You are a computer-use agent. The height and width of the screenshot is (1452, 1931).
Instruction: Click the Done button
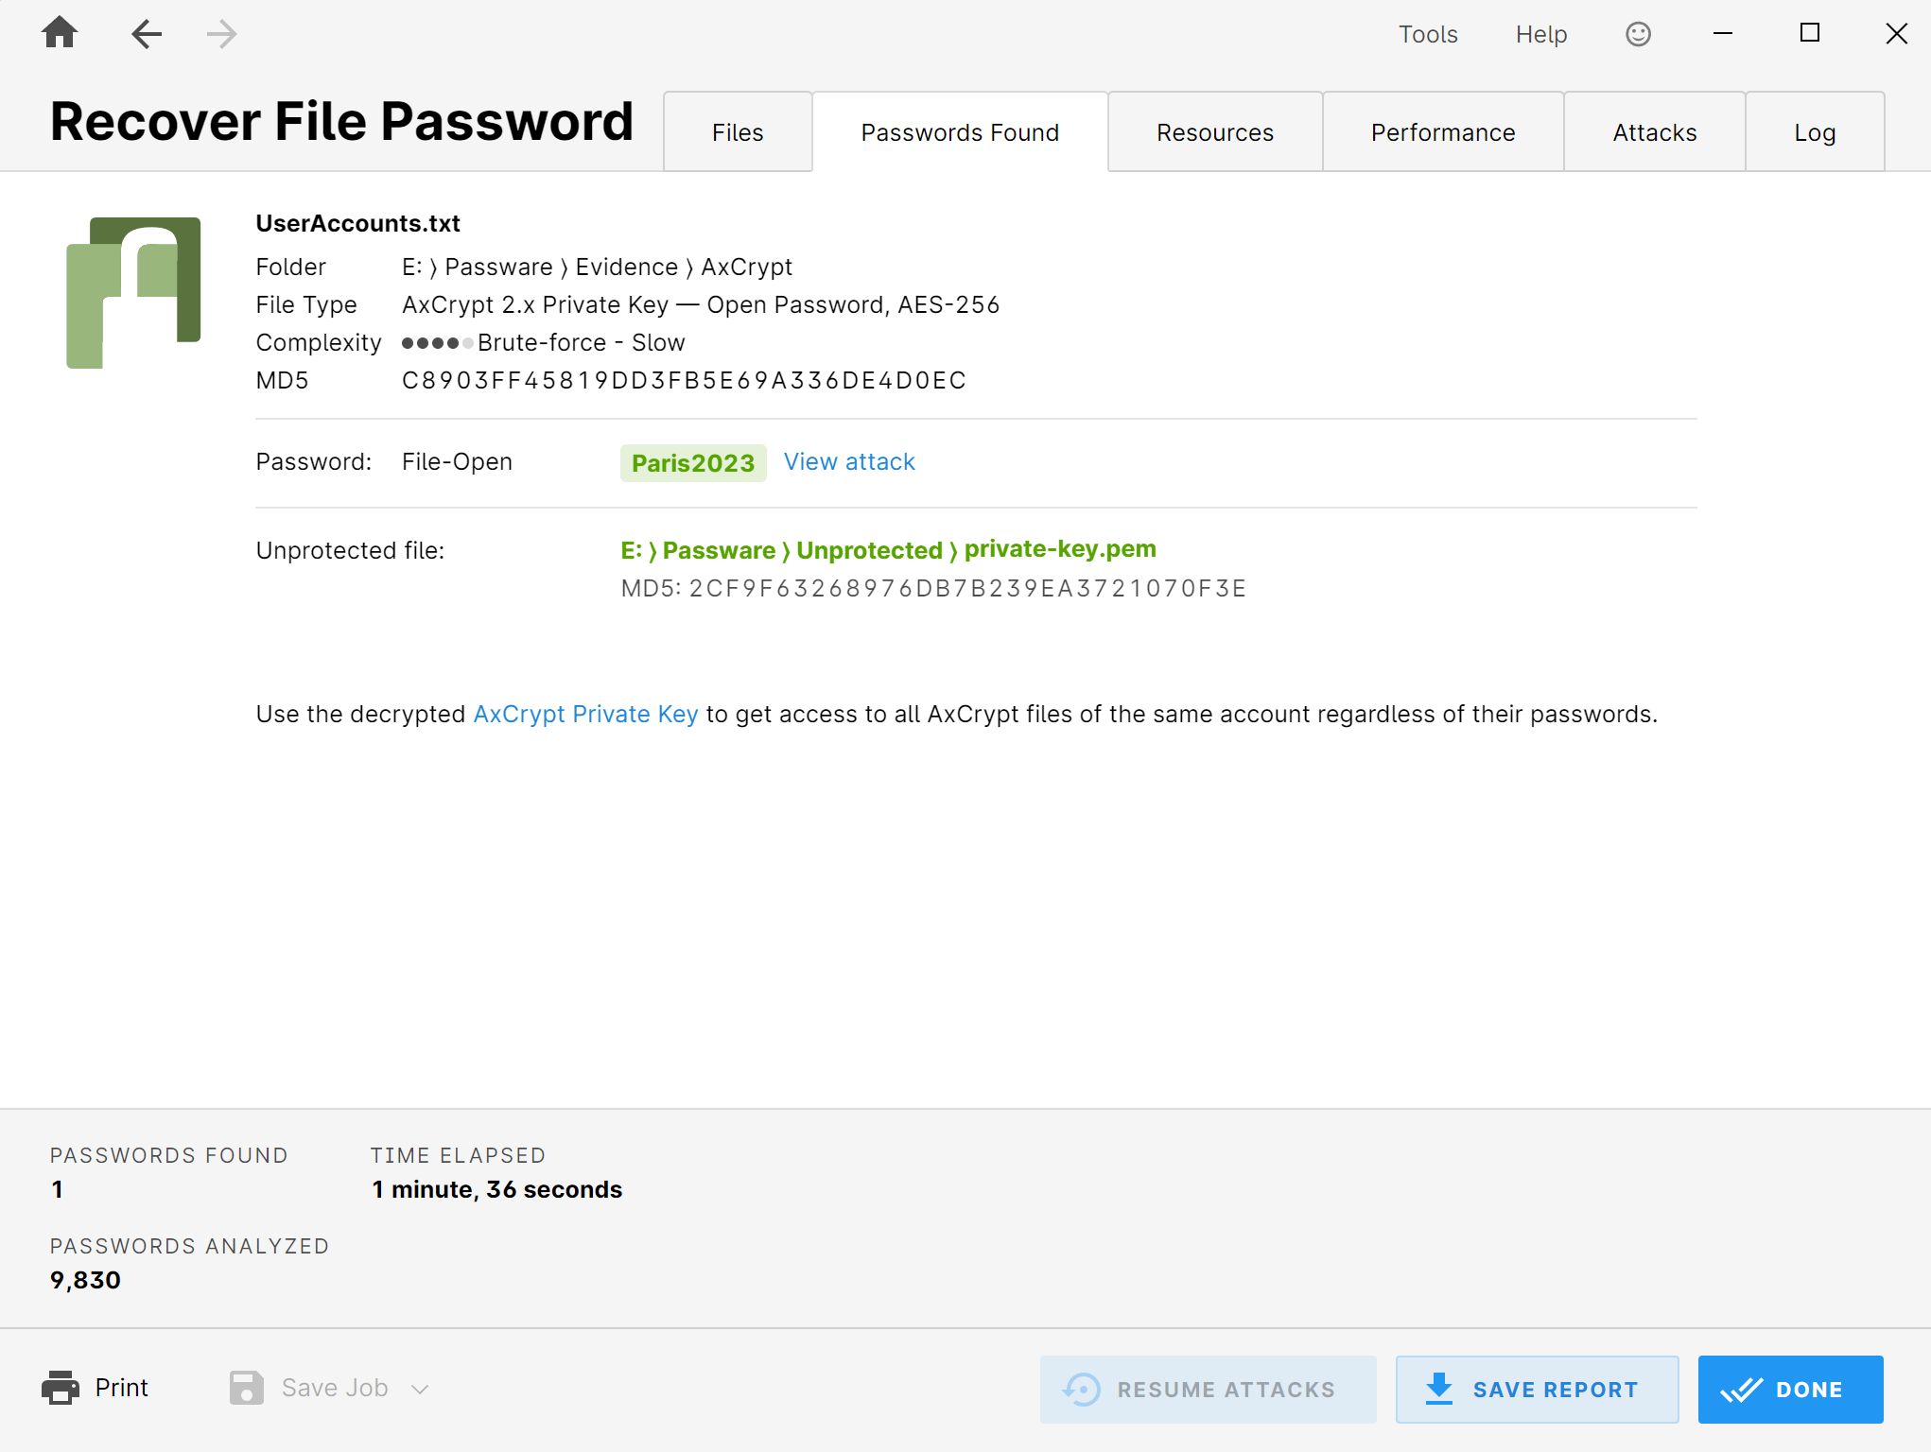coord(1790,1389)
